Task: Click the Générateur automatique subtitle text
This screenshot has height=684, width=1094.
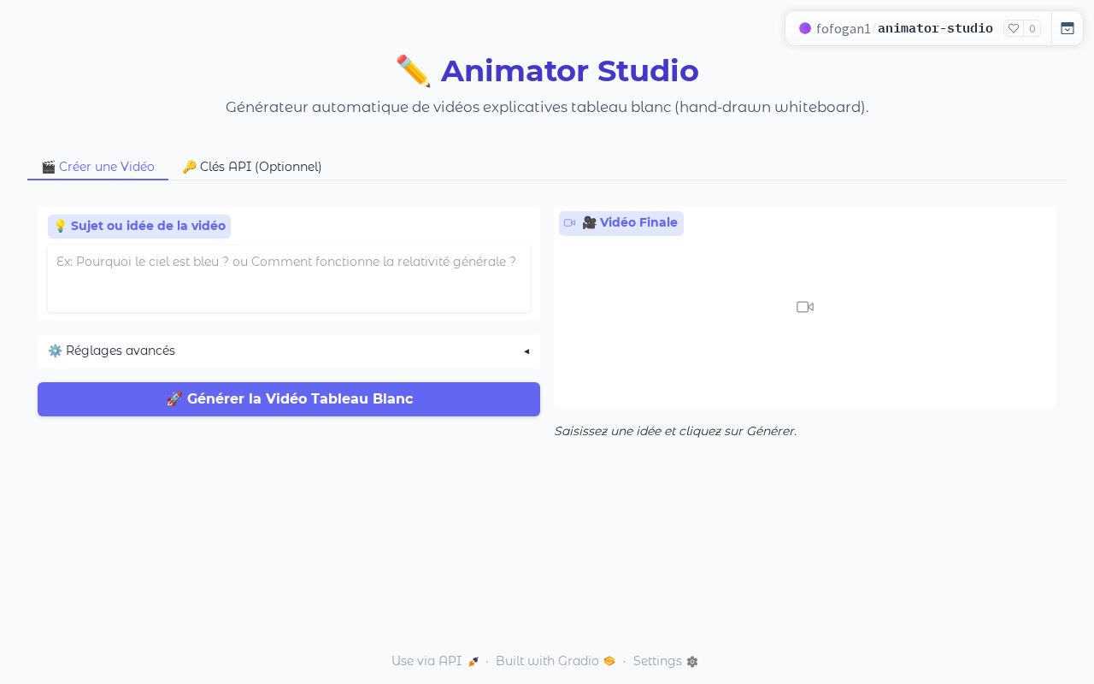Action: tap(547, 107)
